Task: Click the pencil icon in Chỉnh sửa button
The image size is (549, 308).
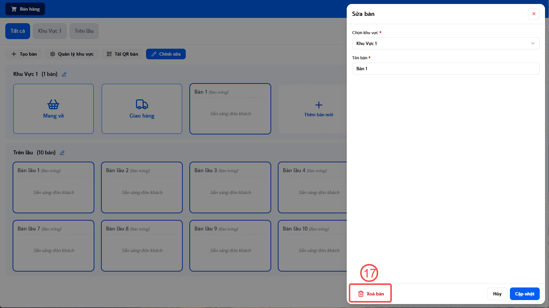Action: pos(154,54)
